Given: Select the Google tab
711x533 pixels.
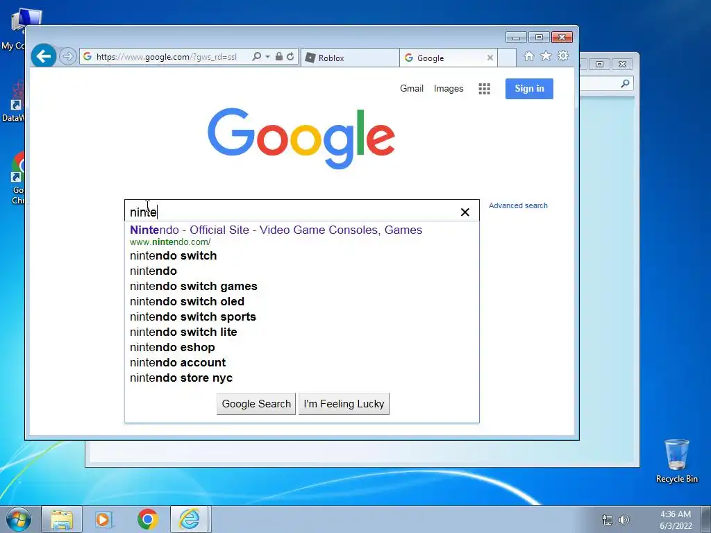Looking at the screenshot, I should (443, 58).
